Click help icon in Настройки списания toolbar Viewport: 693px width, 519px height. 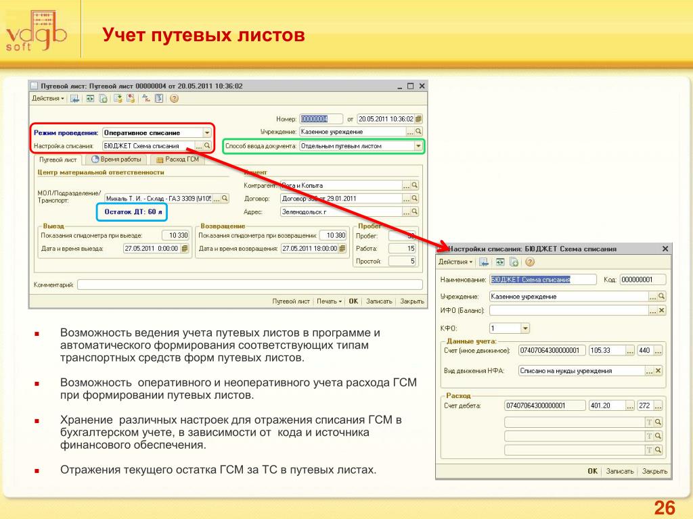tap(530, 262)
